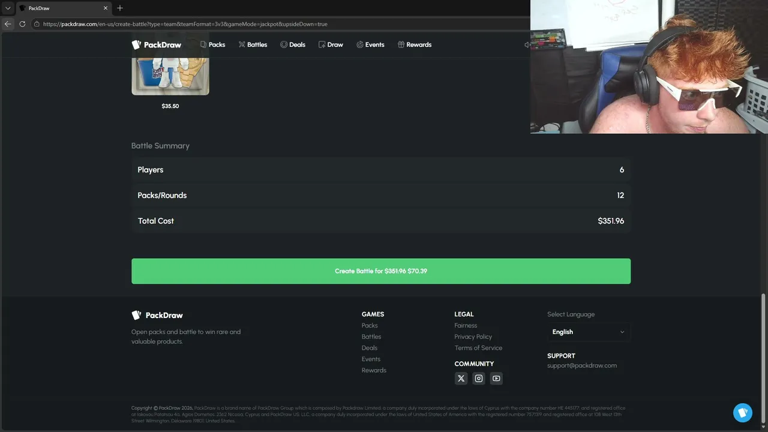Follow the footer Events link

coord(371,359)
